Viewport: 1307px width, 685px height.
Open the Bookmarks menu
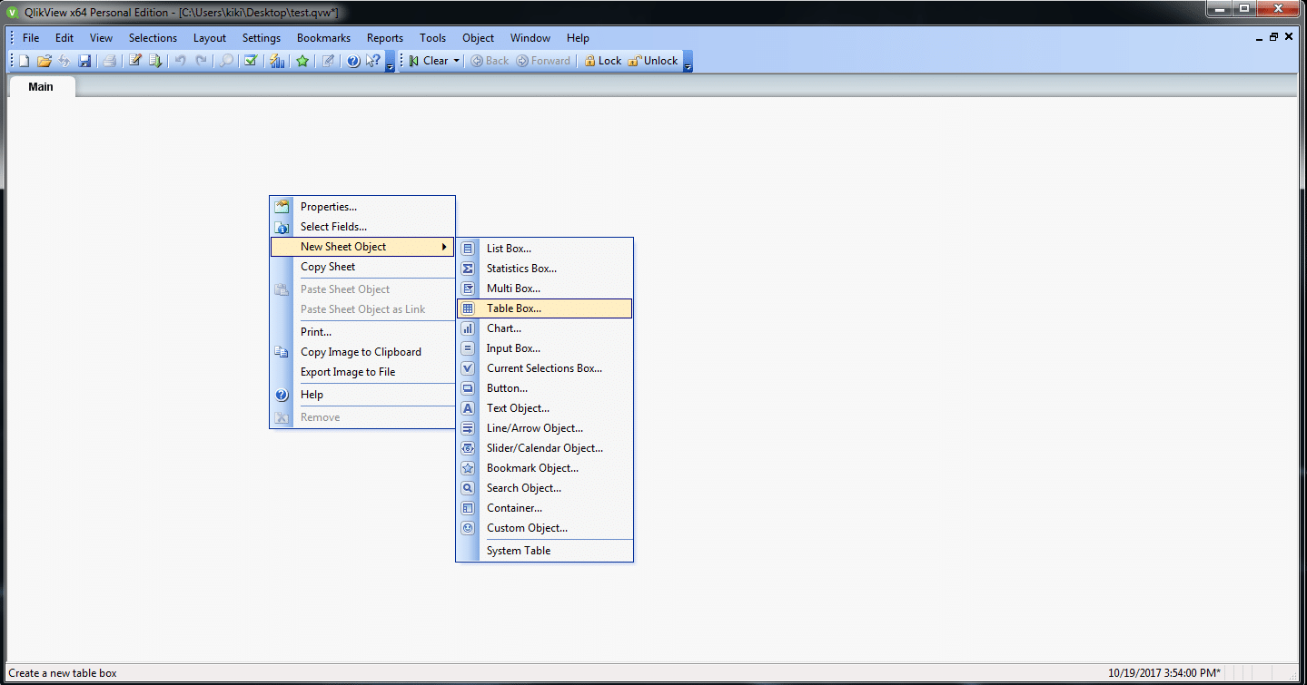(x=322, y=38)
